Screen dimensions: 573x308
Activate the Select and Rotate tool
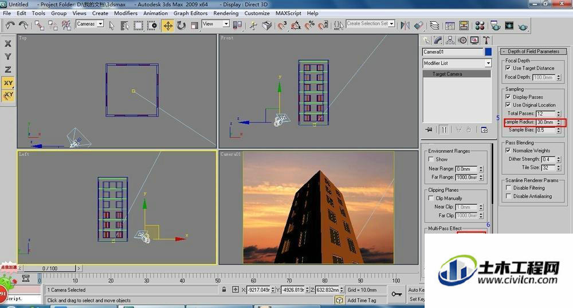pyautogui.click(x=181, y=25)
